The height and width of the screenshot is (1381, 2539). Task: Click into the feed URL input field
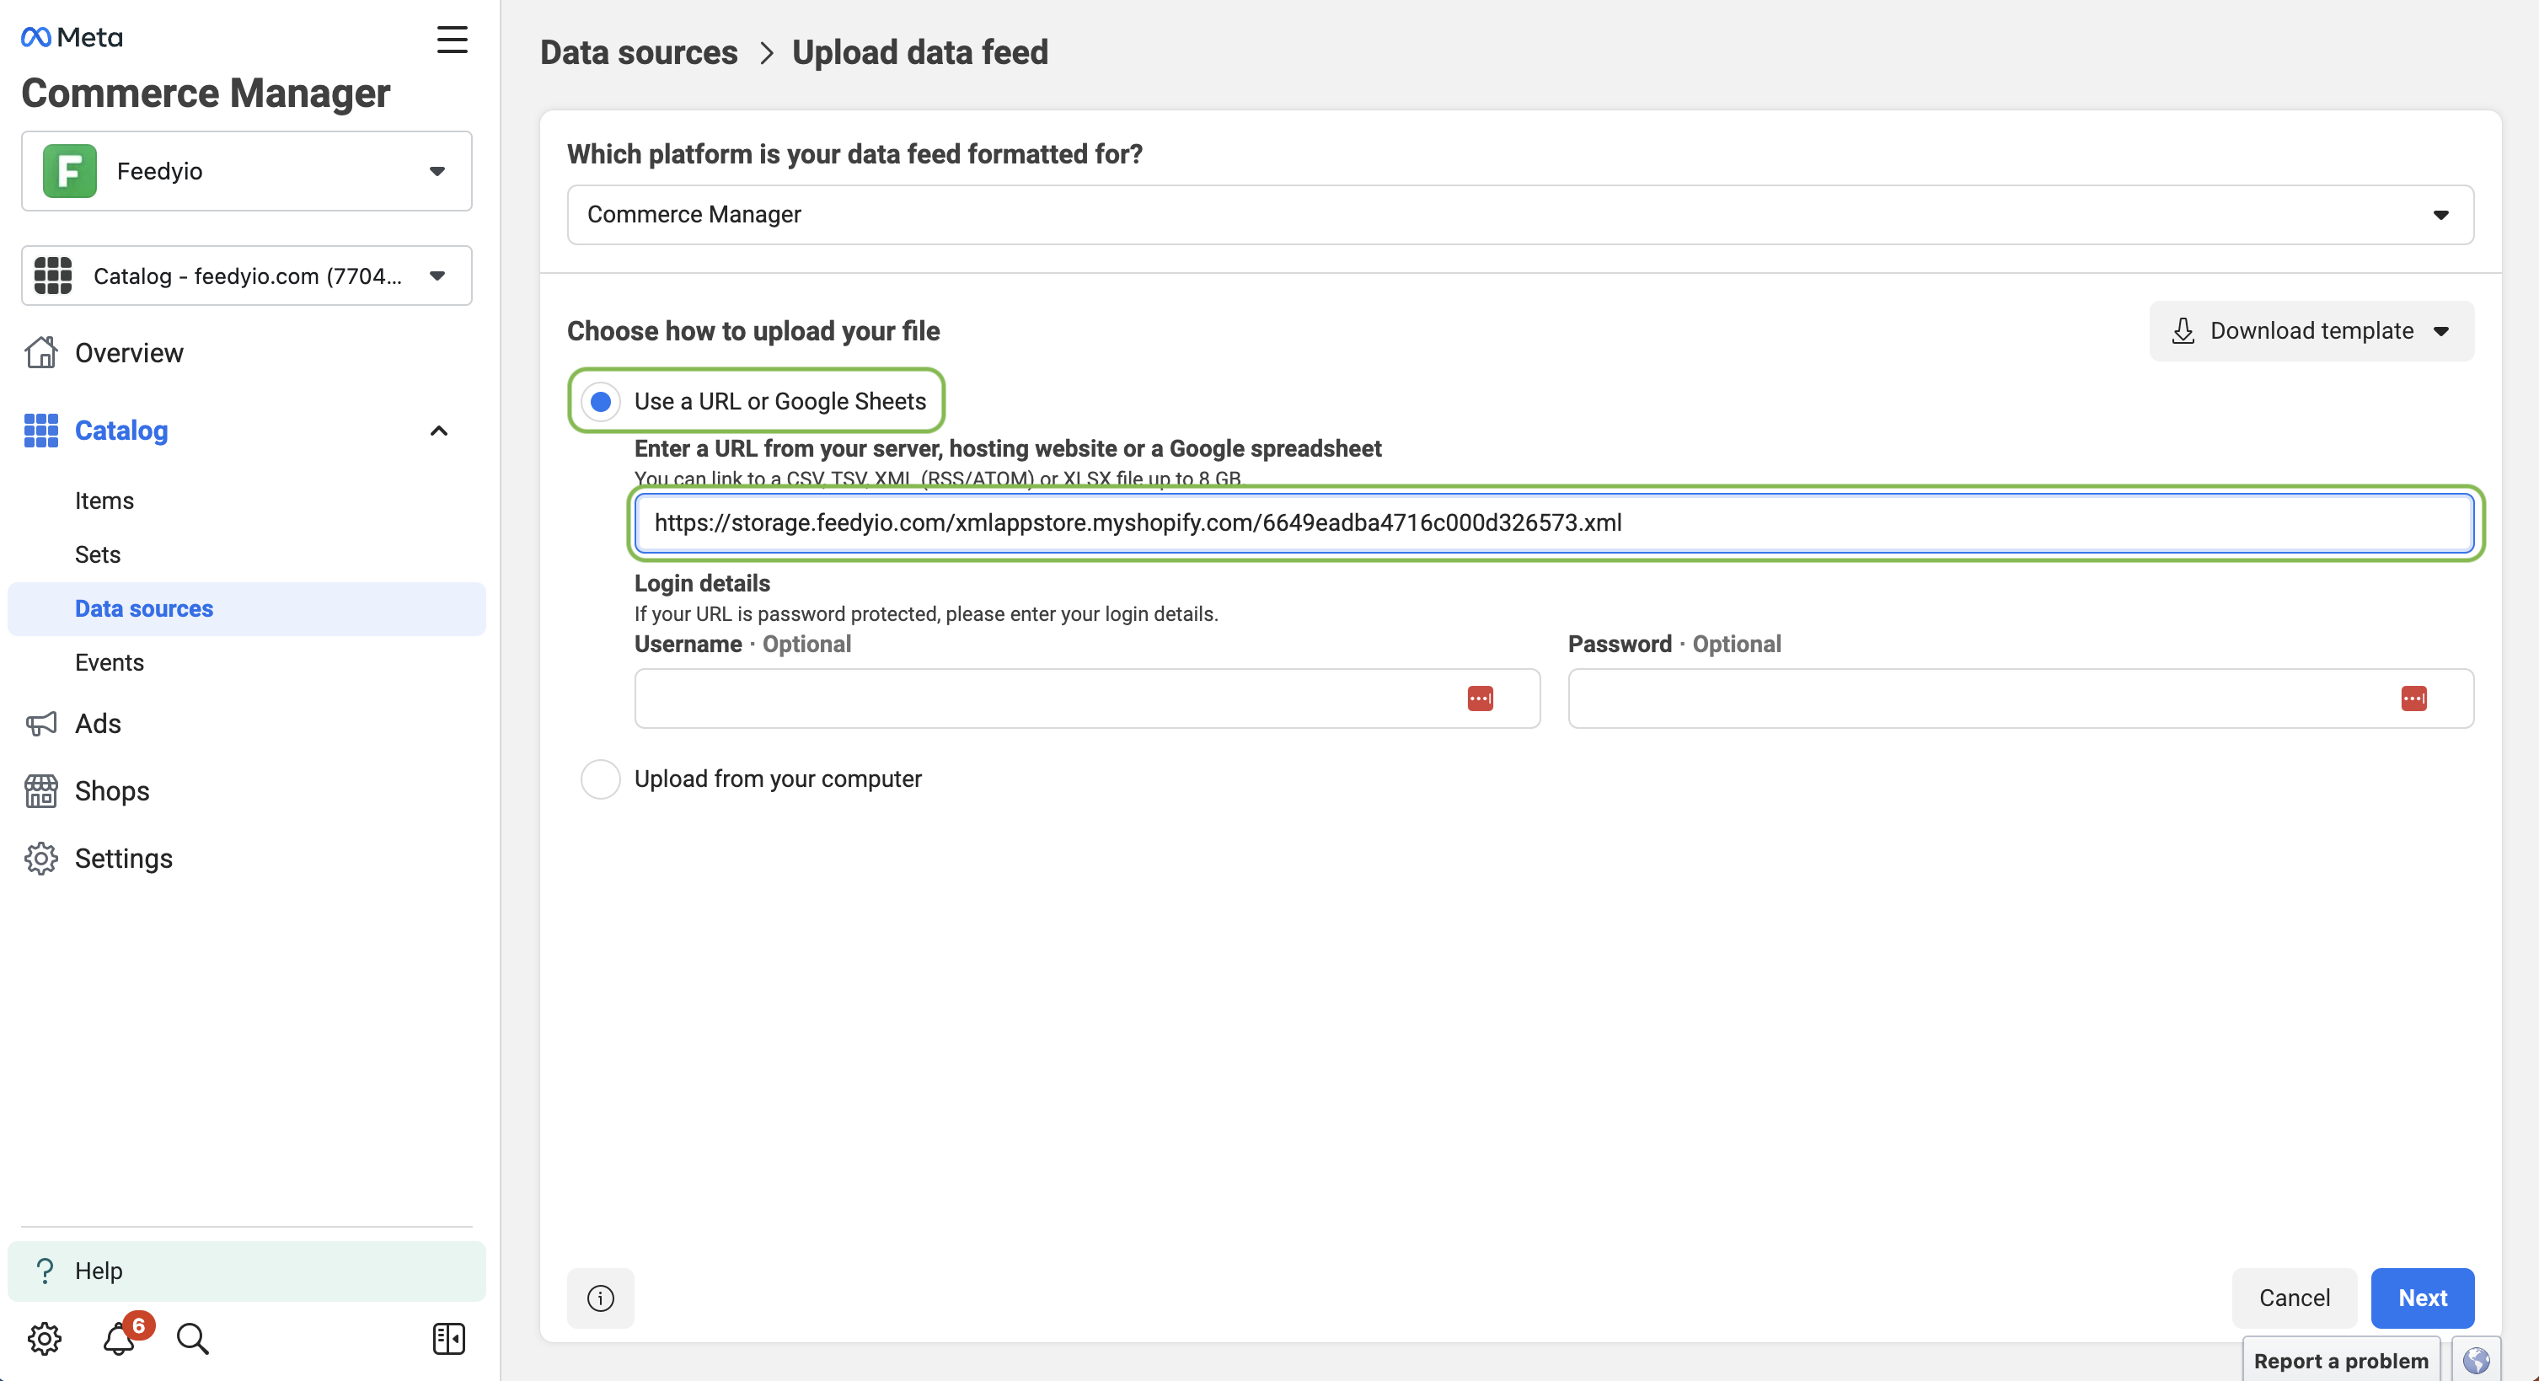coord(1555,522)
